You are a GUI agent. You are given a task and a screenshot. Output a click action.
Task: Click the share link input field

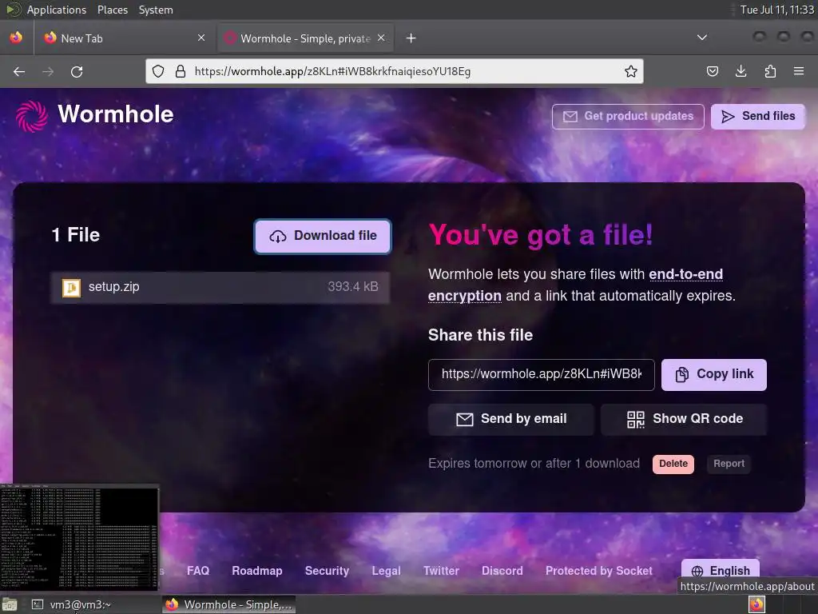tap(541, 374)
